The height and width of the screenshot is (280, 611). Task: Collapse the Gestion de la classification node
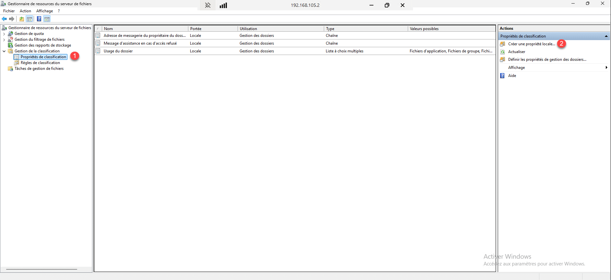tap(4, 51)
